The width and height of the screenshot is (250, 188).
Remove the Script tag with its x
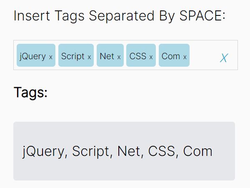coord(89,57)
